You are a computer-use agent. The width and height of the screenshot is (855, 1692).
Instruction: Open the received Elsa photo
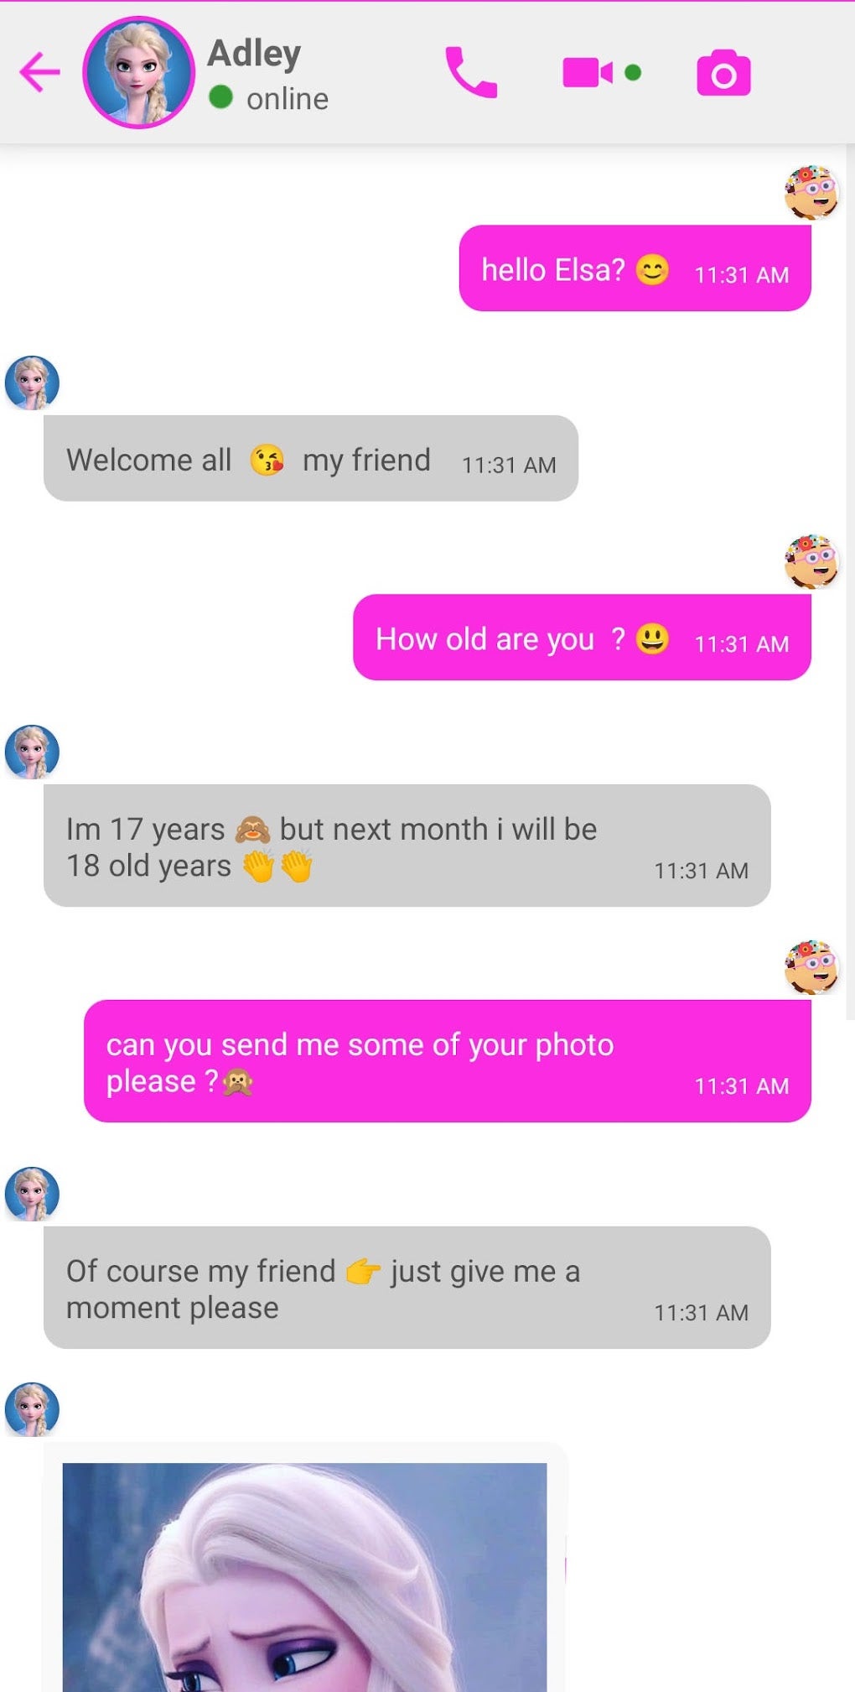coord(304,1577)
